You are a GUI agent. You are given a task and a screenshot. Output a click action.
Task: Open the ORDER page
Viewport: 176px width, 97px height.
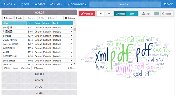(40, 4)
